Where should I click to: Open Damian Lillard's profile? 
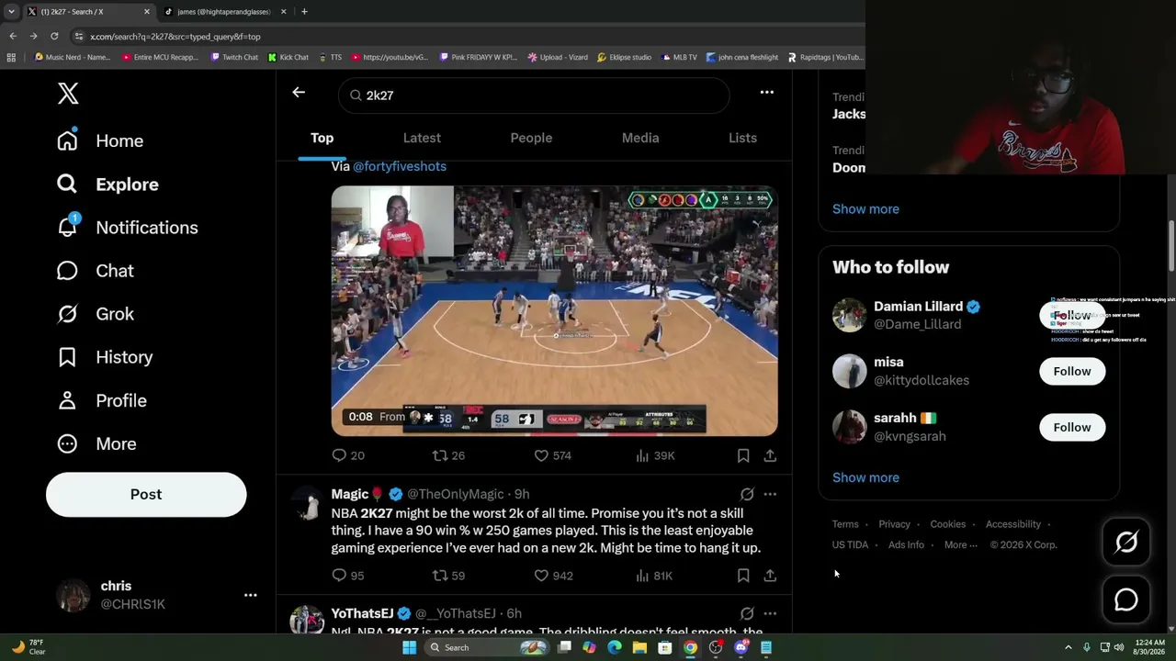pos(918,307)
